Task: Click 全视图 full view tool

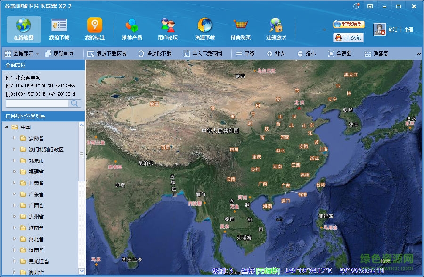Action: click(x=340, y=54)
